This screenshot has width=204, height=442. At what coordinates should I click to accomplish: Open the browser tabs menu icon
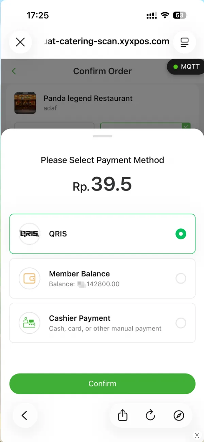tap(184, 42)
